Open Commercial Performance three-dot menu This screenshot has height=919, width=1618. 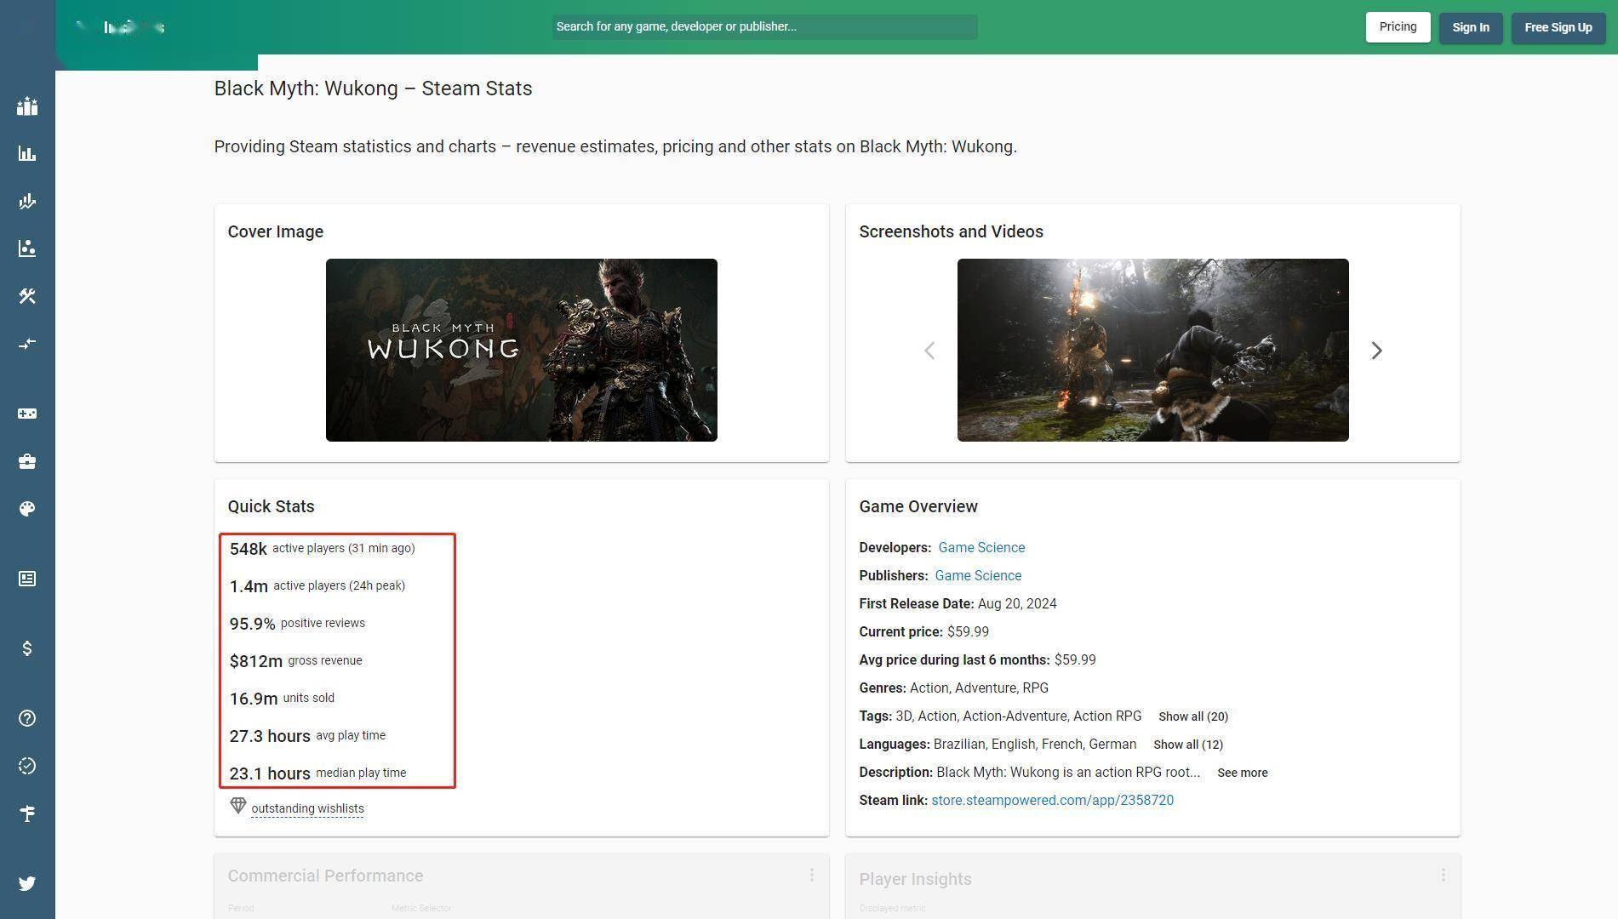click(x=812, y=875)
